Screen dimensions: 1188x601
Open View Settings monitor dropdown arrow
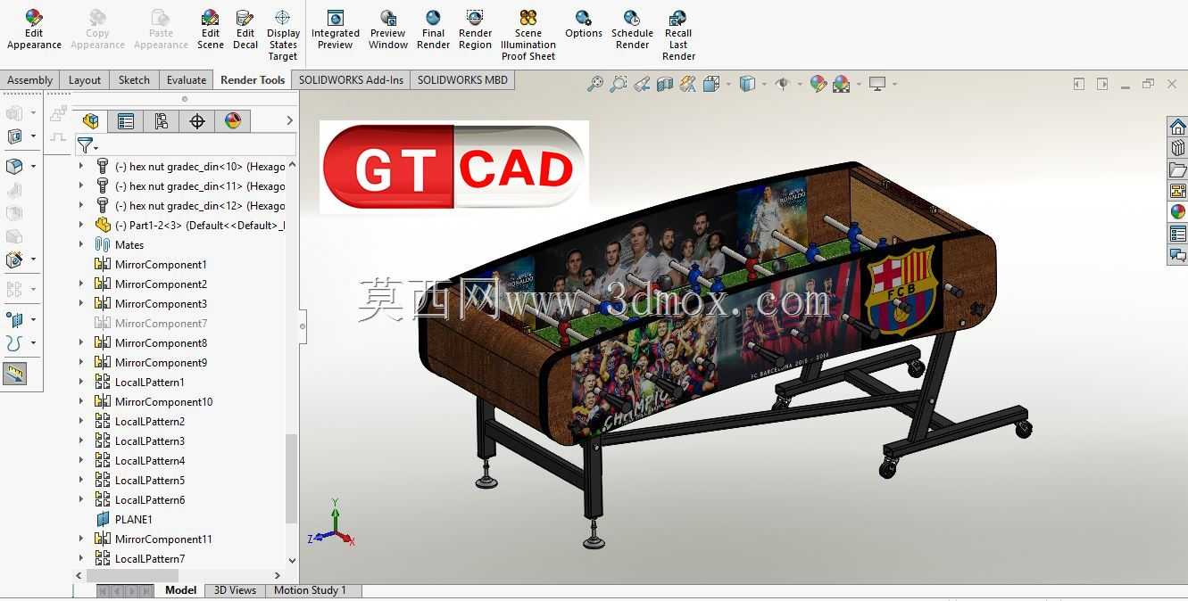click(894, 85)
